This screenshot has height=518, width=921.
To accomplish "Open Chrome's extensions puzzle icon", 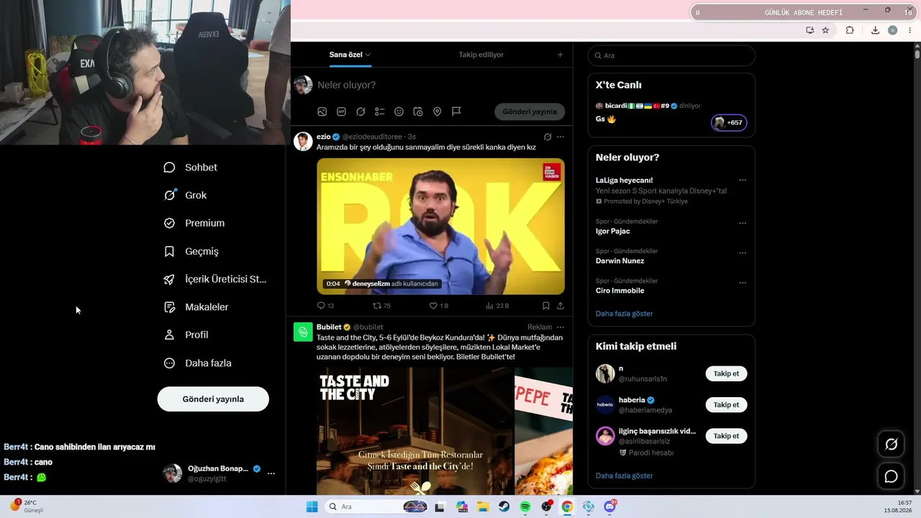I will pyautogui.click(x=850, y=30).
